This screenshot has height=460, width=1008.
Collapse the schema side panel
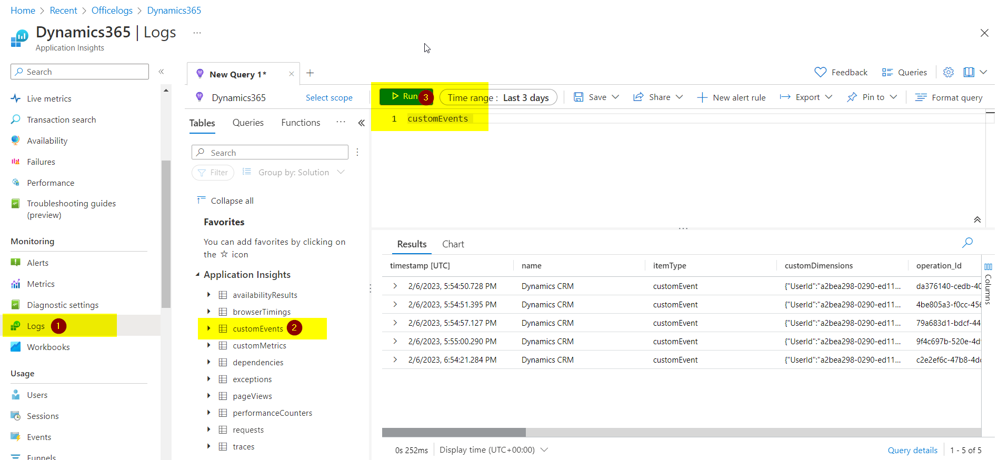[362, 123]
